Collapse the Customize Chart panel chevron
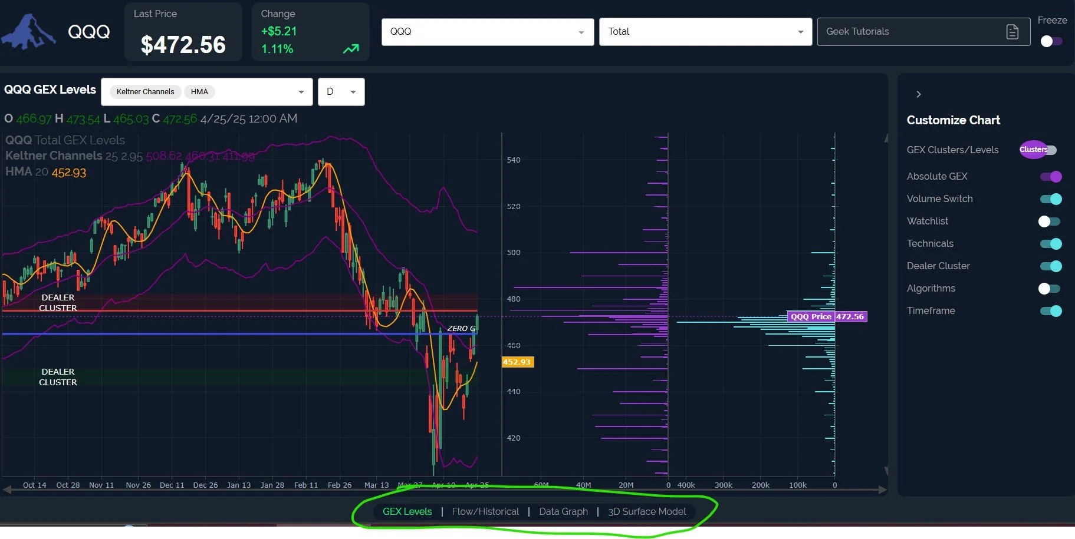Screen dimensions: 1075x539 pyautogui.click(x=918, y=94)
